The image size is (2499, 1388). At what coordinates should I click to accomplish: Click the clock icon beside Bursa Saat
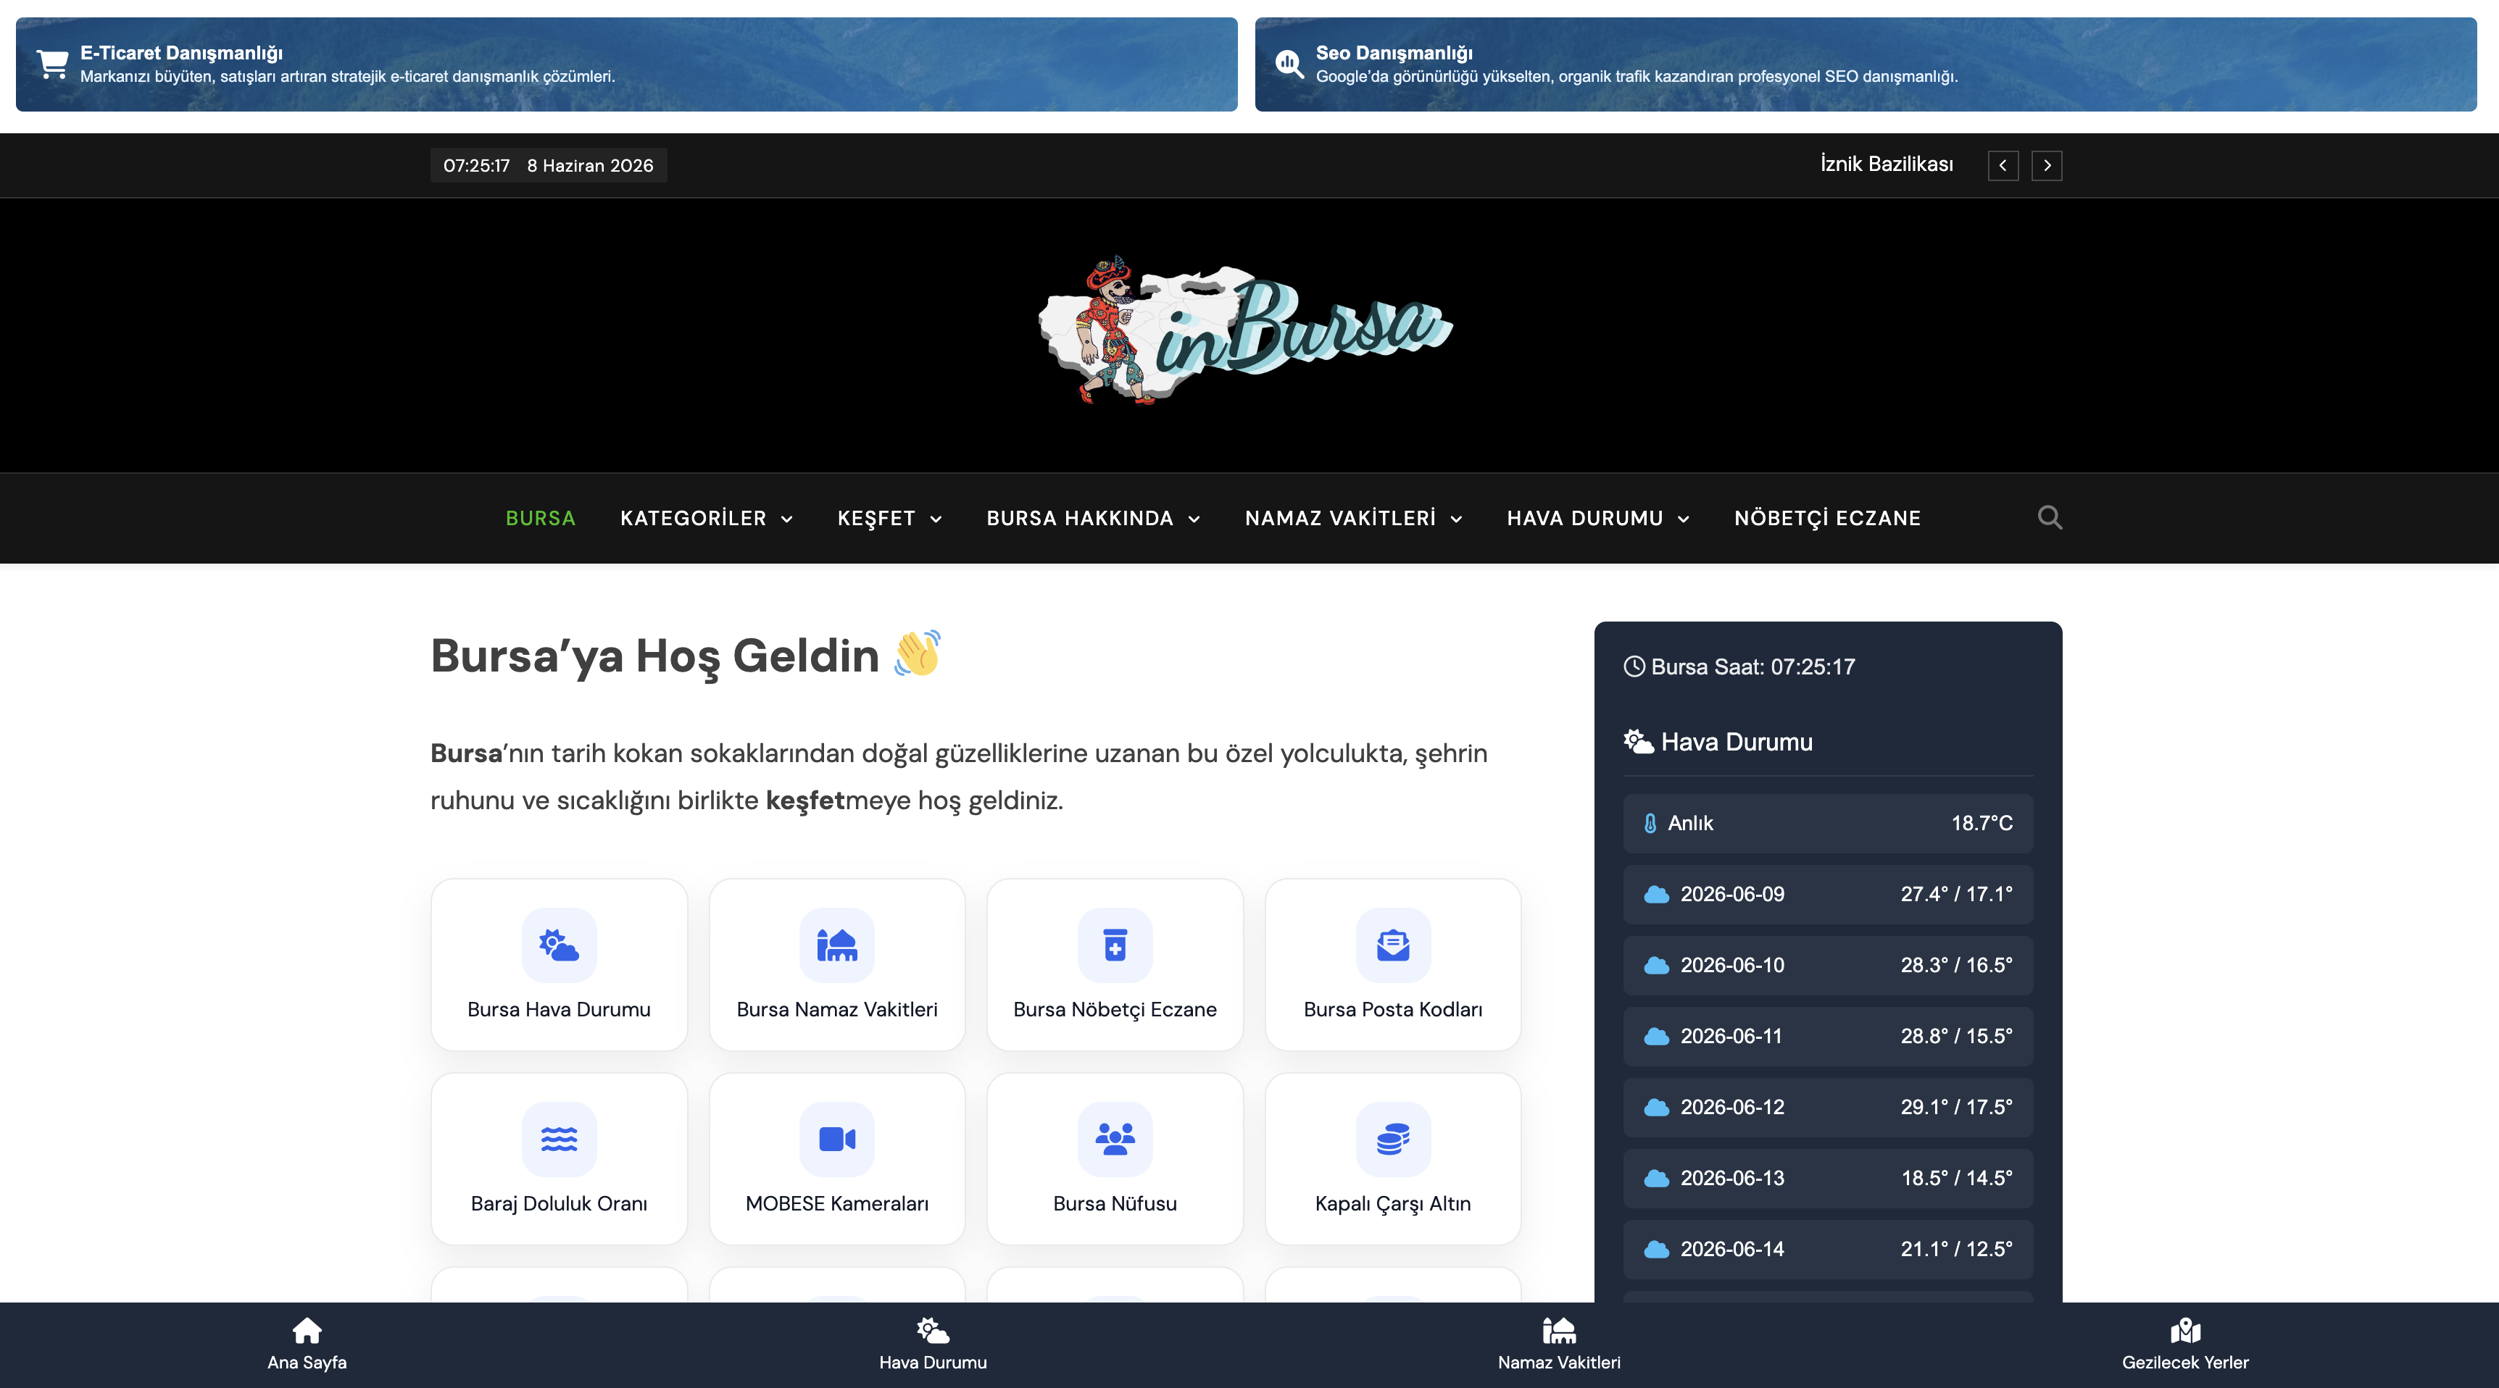click(x=1634, y=666)
